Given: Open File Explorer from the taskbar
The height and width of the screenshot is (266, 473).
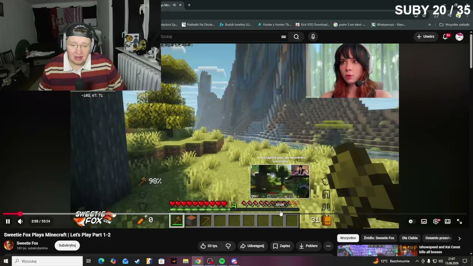Looking at the screenshot, I should point(186,261).
